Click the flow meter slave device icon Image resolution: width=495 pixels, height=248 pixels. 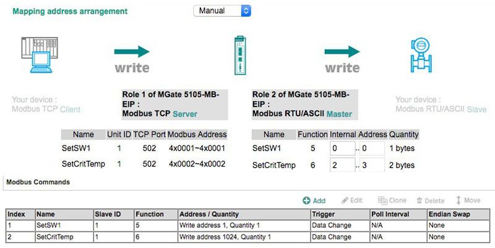click(421, 55)
